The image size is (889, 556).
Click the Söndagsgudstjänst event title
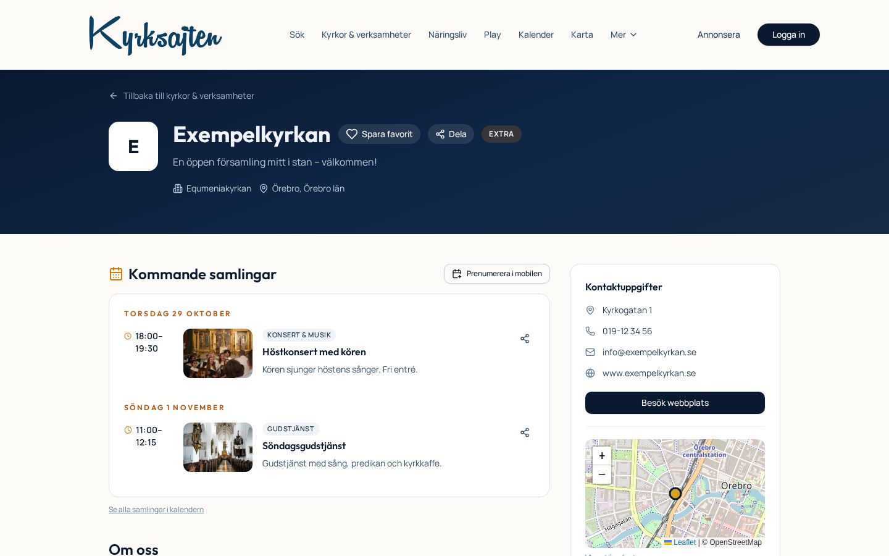point(304,446)
